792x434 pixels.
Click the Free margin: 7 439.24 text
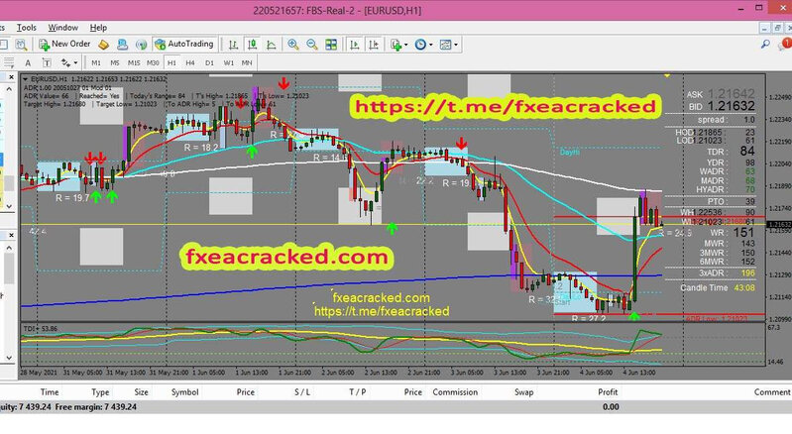[x=96, y=406]
